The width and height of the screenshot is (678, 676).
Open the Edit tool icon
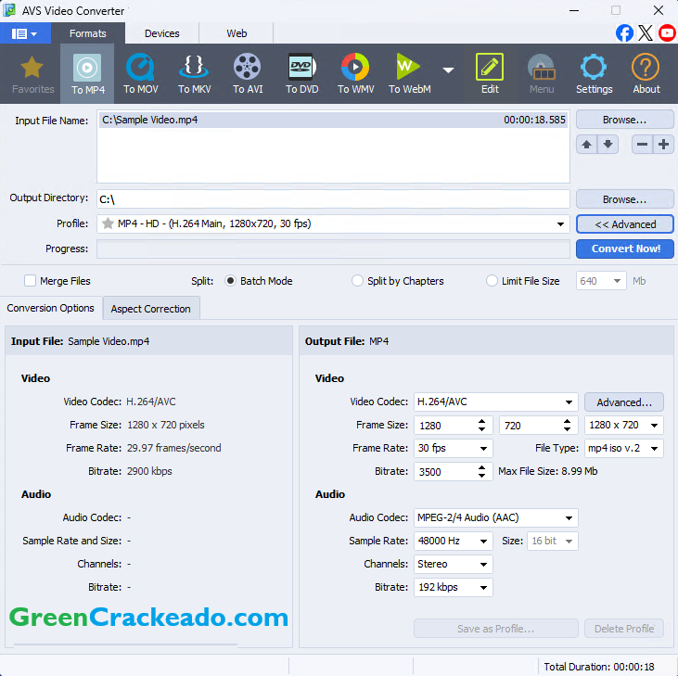tap(490, 74)
